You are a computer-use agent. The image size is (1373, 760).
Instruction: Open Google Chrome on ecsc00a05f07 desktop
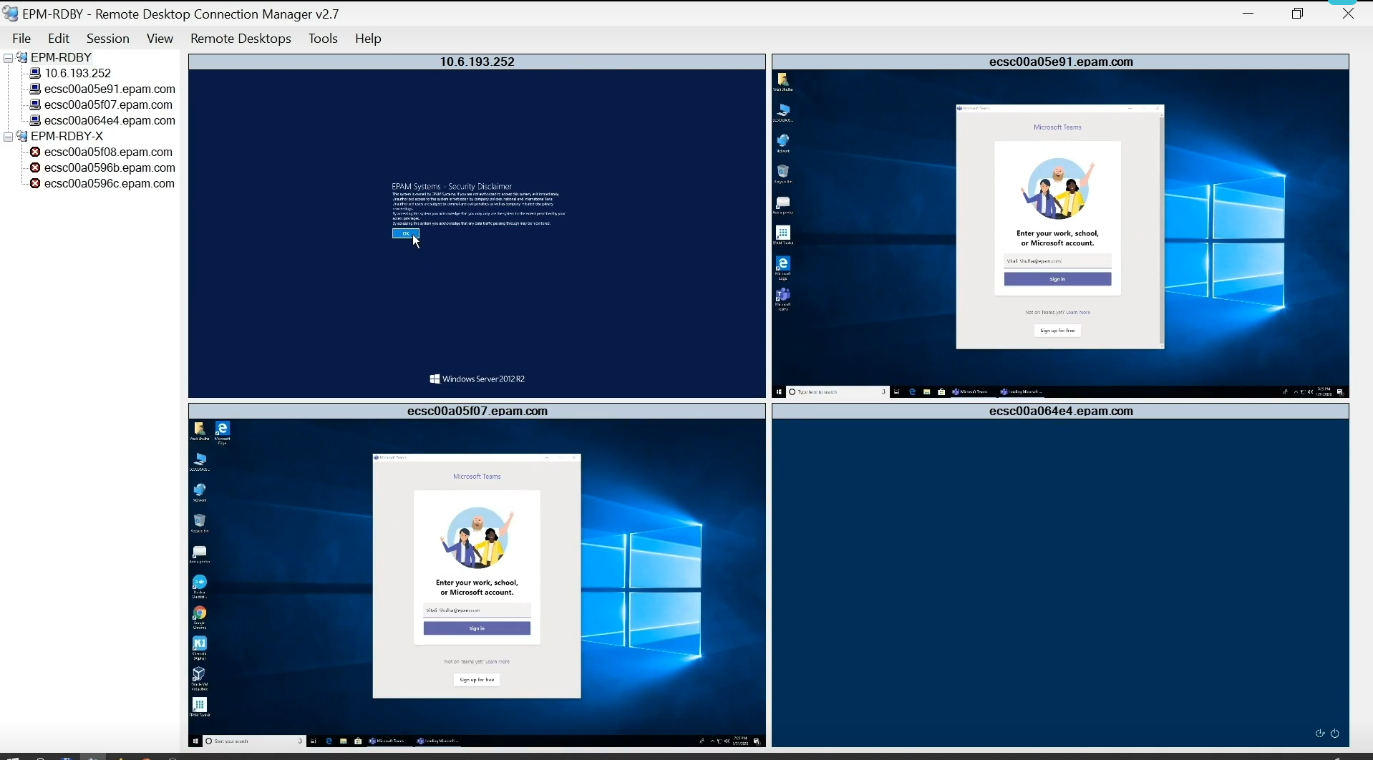pyautogui.click(x=200, y=616)
